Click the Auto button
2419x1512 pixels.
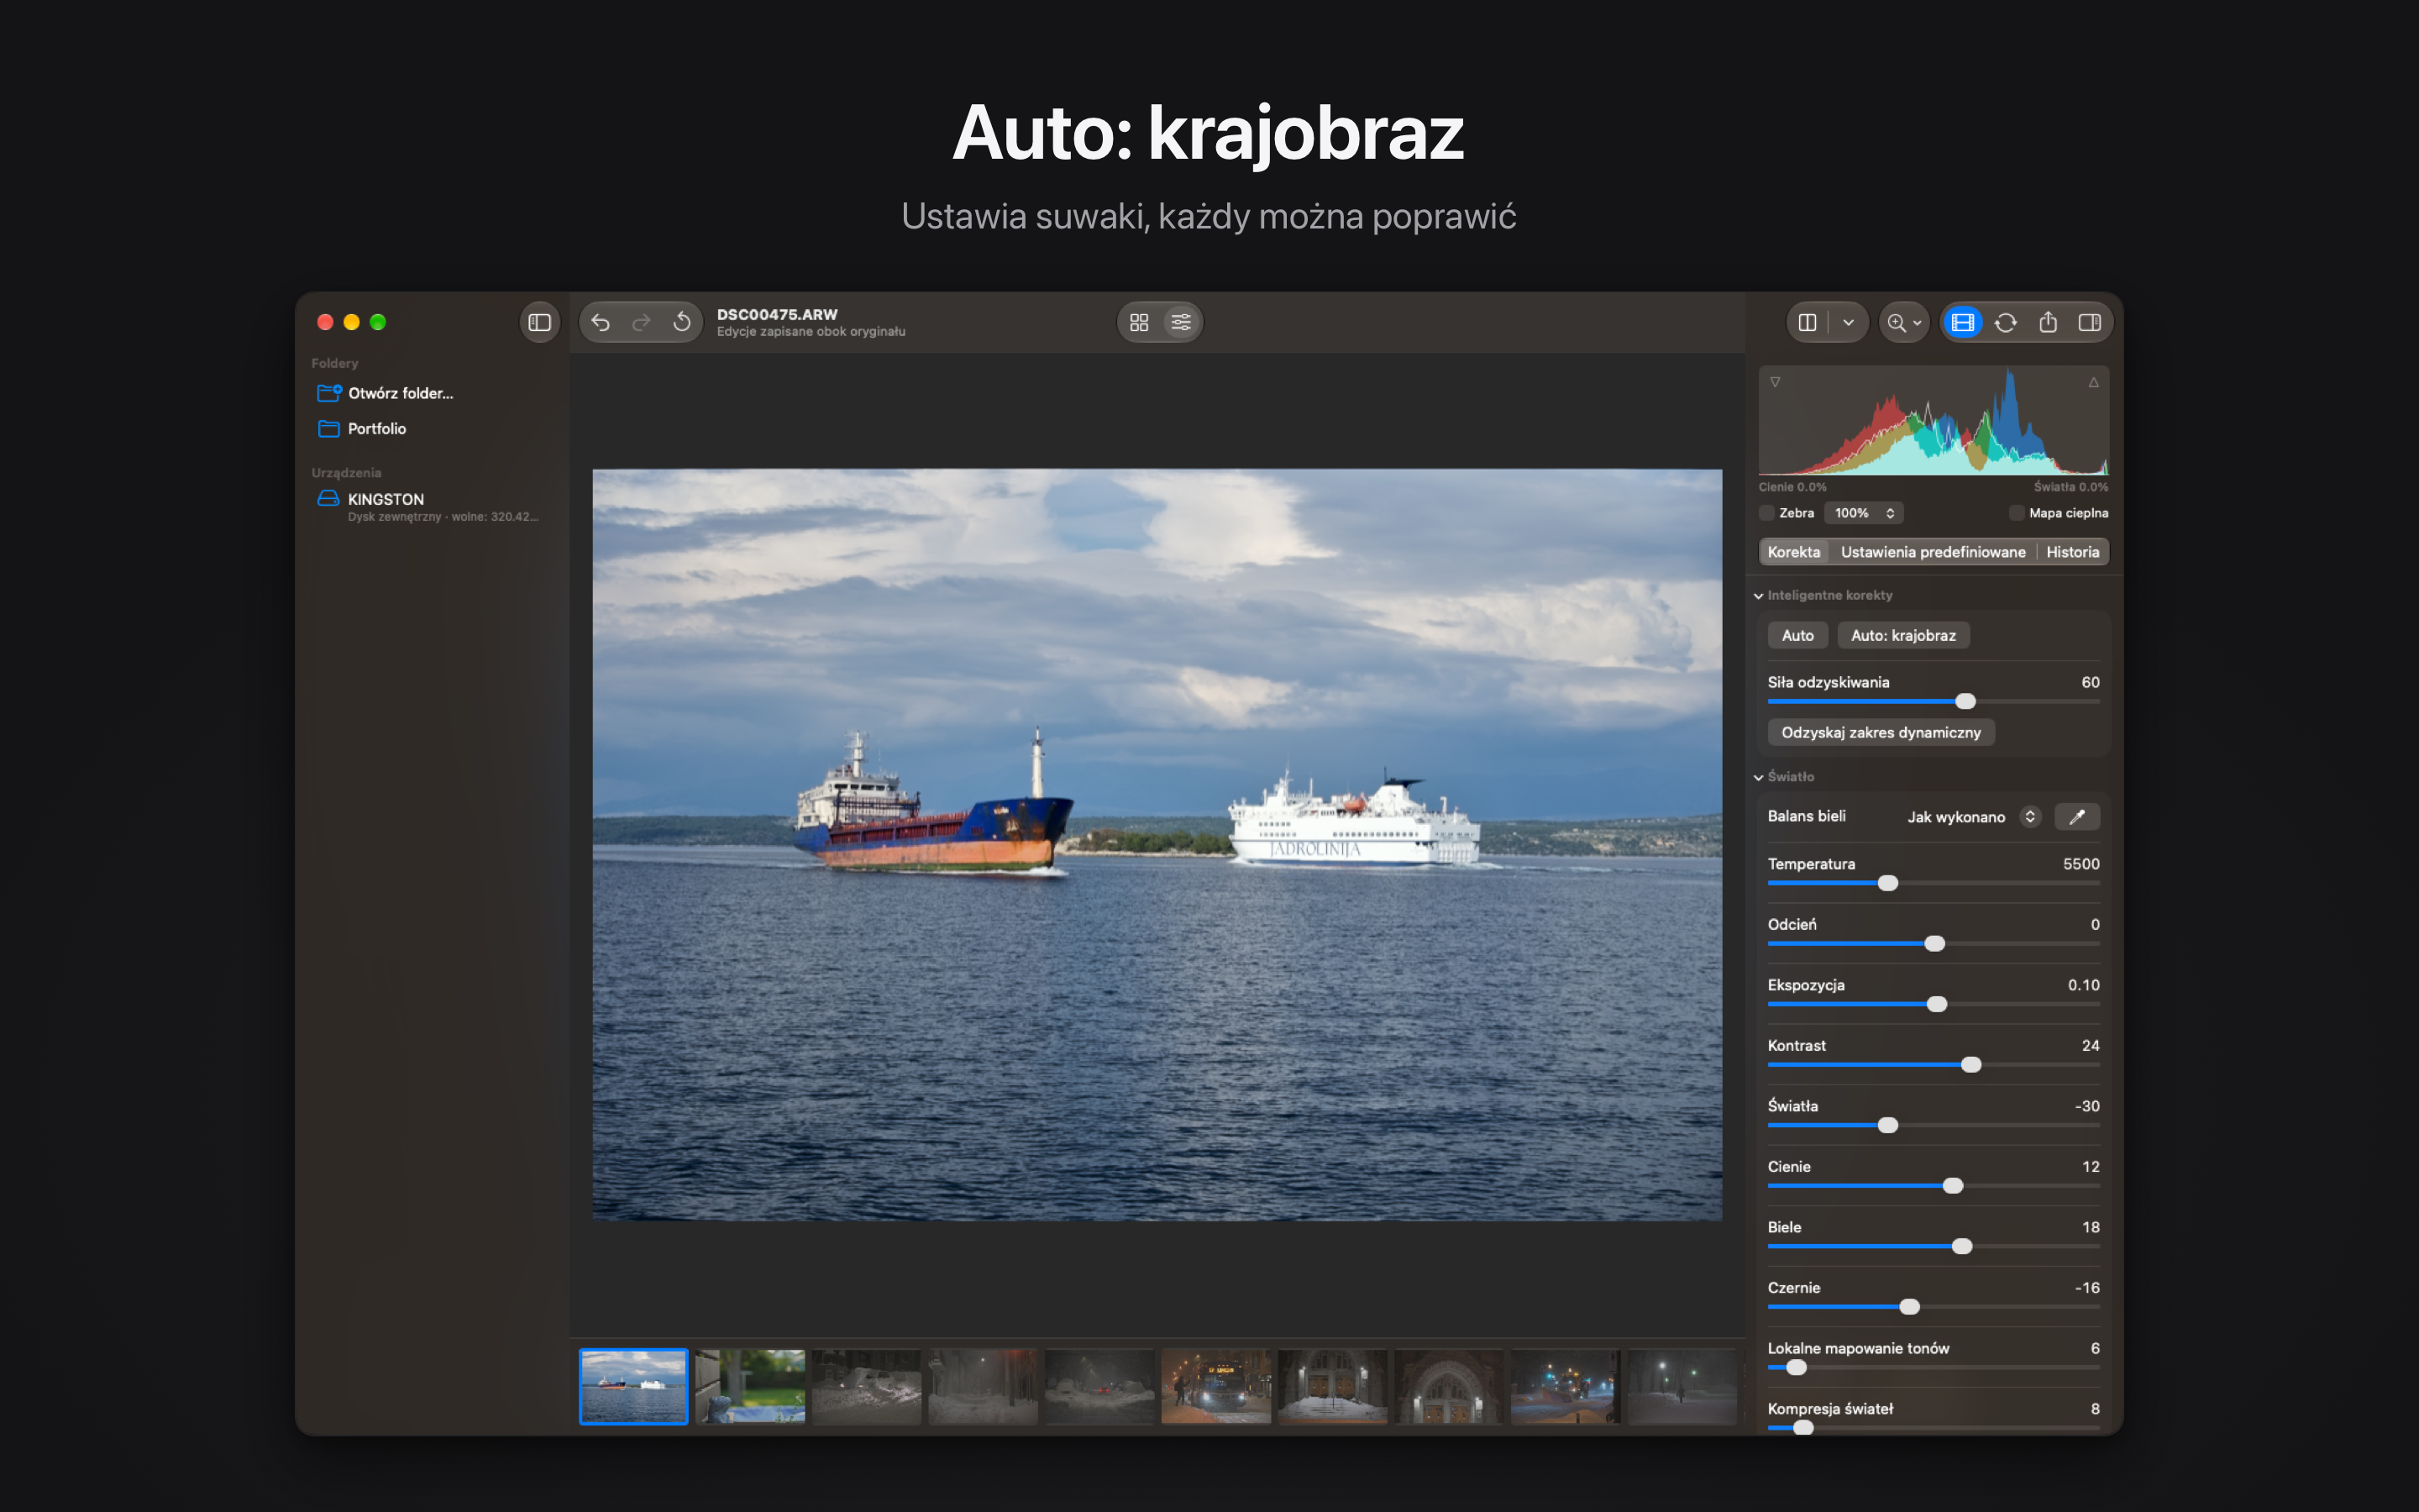point(1797,635)
